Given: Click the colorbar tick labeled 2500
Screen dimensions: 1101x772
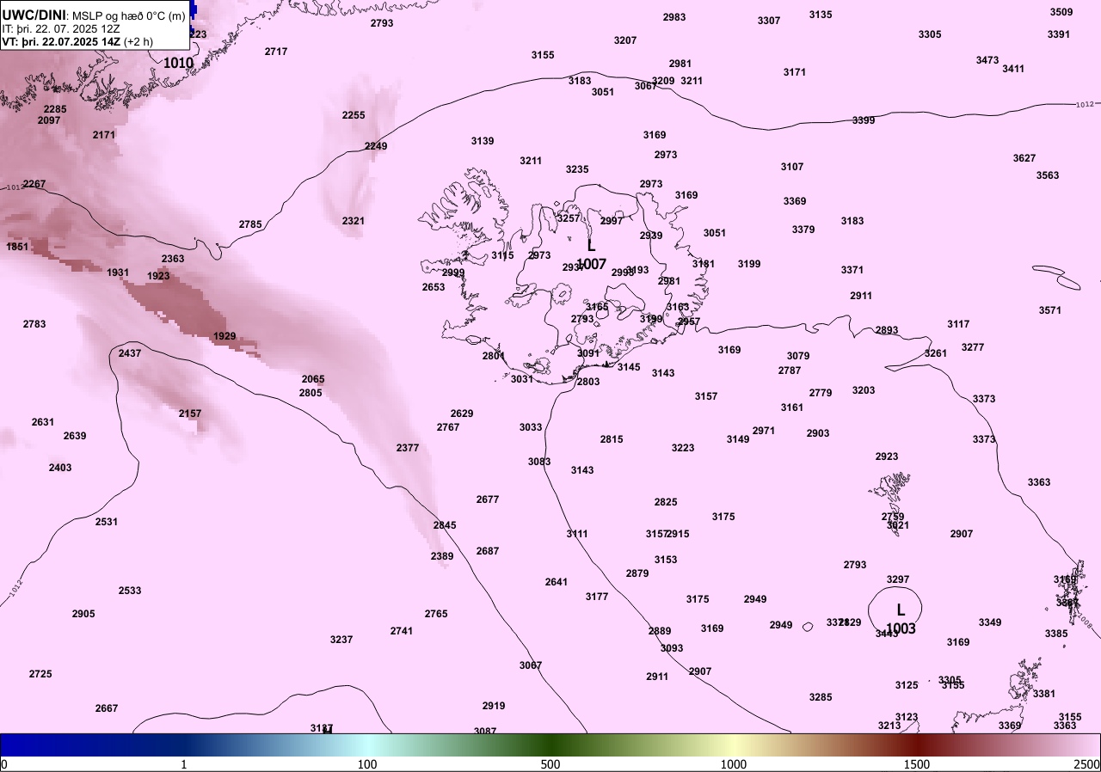Looking at the screenshot, I should point(1086,764).
